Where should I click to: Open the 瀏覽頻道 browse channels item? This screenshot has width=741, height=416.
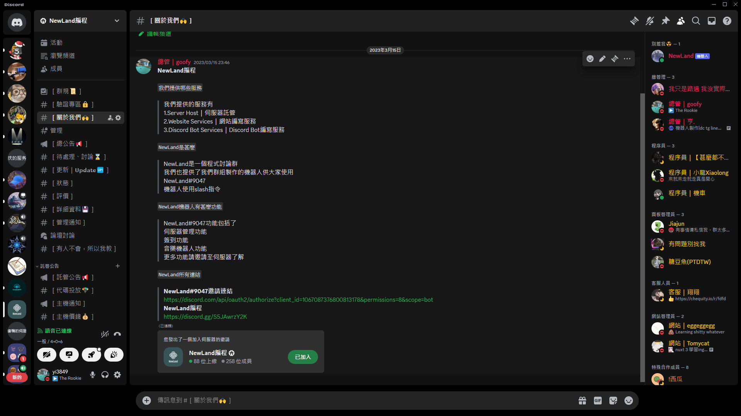point(63,56)
